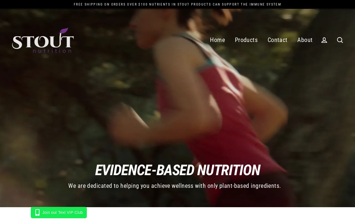355x221 pixels.
Task: Visit the About page link
Action: pos(305,40)
